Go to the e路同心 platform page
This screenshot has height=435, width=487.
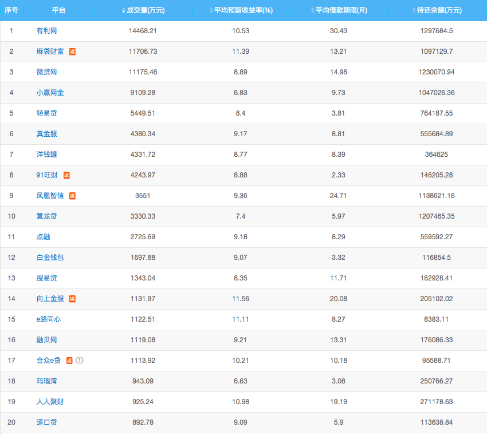[49, 319]
